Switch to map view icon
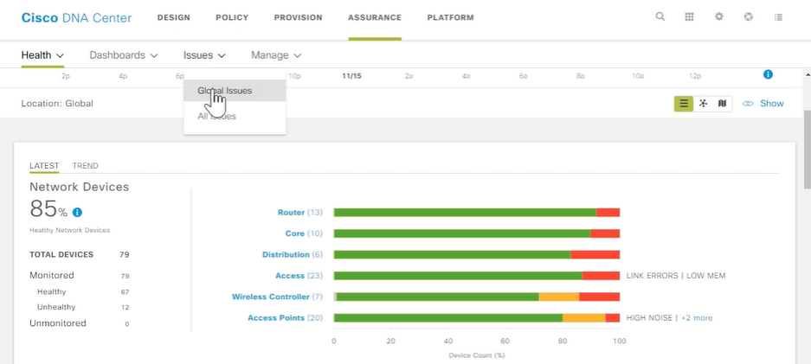 (722, 103)
